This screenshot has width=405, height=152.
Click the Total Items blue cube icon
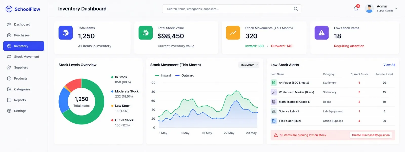pos(66,33)
